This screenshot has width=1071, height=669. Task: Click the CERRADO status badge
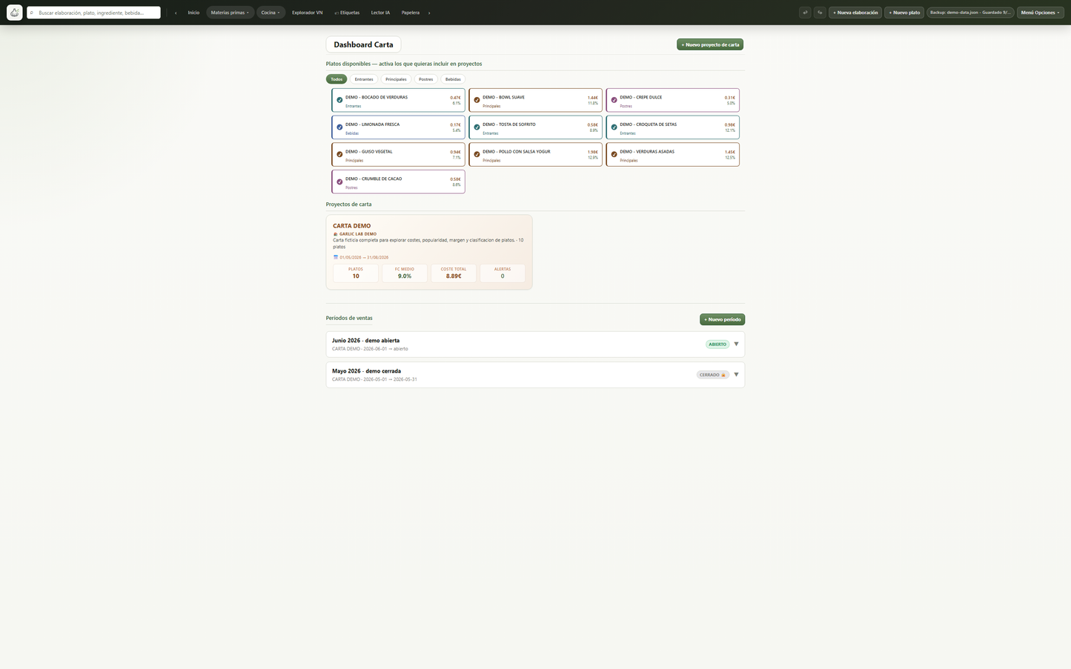(x=713, y=375)
